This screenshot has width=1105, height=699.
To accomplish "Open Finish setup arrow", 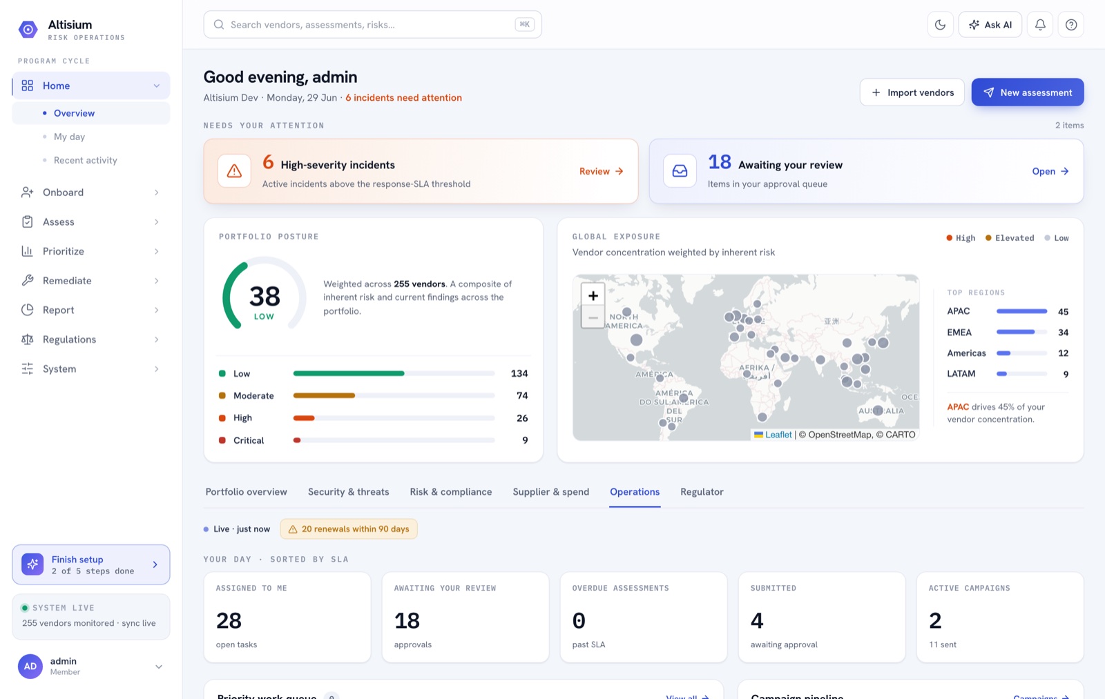I will click(155, 564).
